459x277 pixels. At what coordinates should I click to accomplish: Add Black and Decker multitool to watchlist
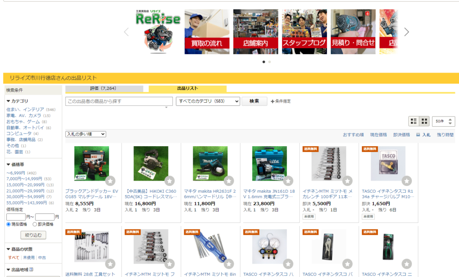(x=110, y=181)
